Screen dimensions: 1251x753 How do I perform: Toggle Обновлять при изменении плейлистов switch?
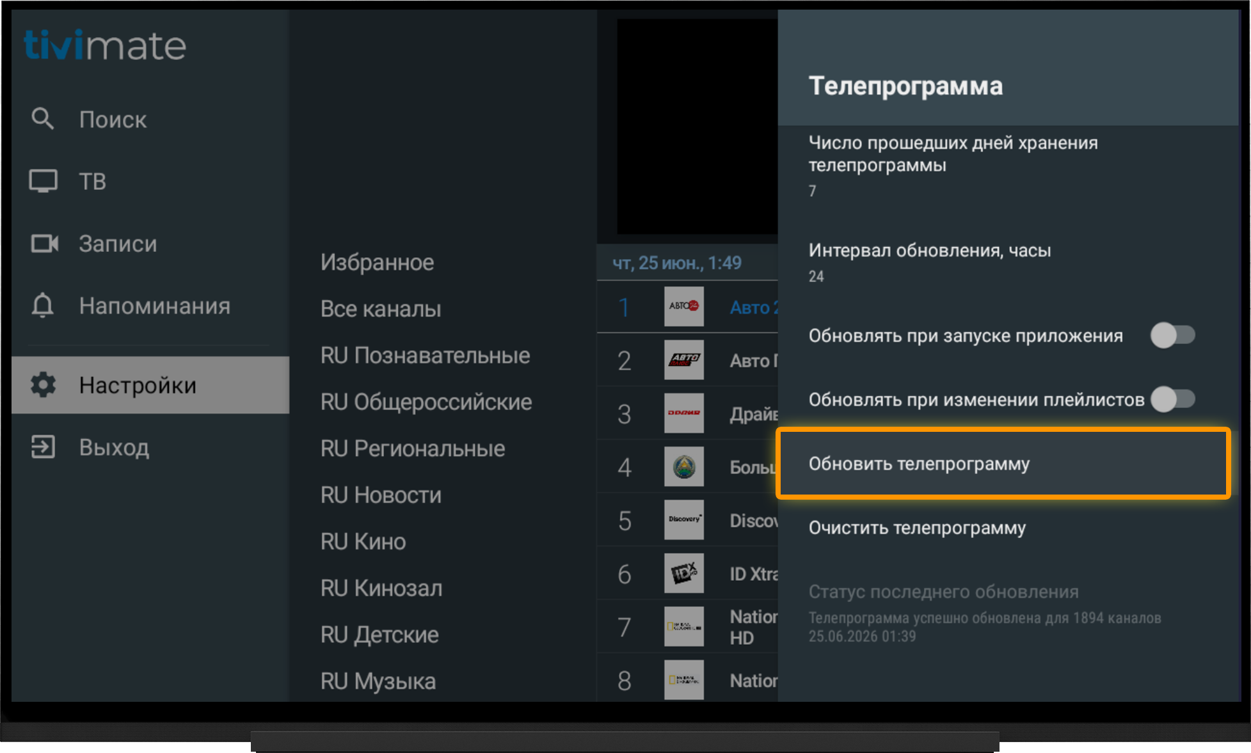(1172, 399)
